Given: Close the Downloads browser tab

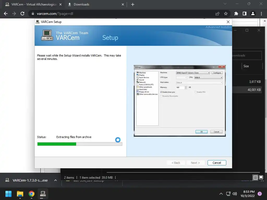Looking at the screenshot, I should coord(123,4).
